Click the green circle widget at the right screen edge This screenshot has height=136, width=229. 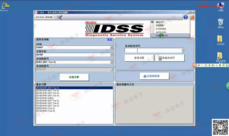tap(228, 86)
